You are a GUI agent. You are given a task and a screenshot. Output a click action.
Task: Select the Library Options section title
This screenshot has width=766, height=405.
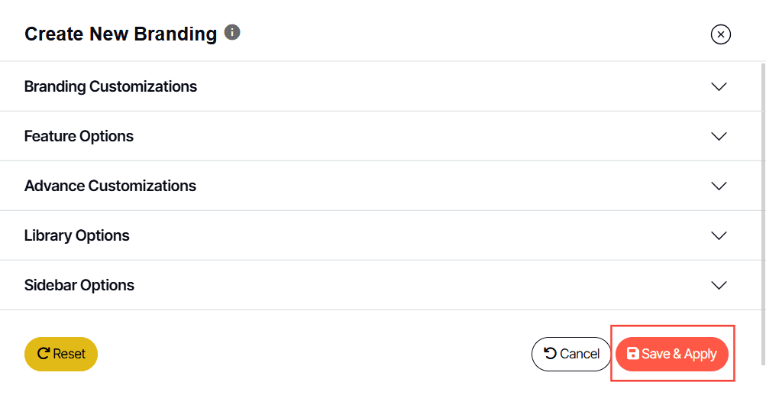pos(77,235)
